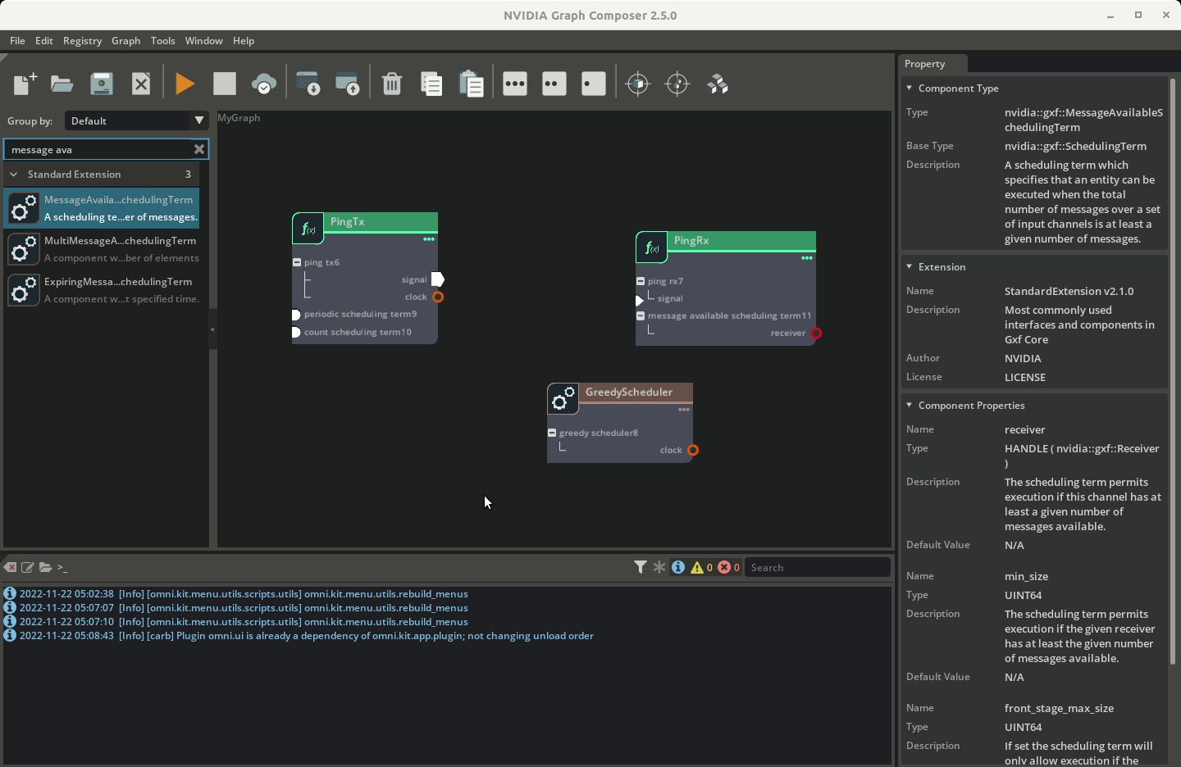This screenshot has width=1181, height=767.
Task: Select MessageAvaila...chedulingTerm component
Action: (x=103, y=208)
